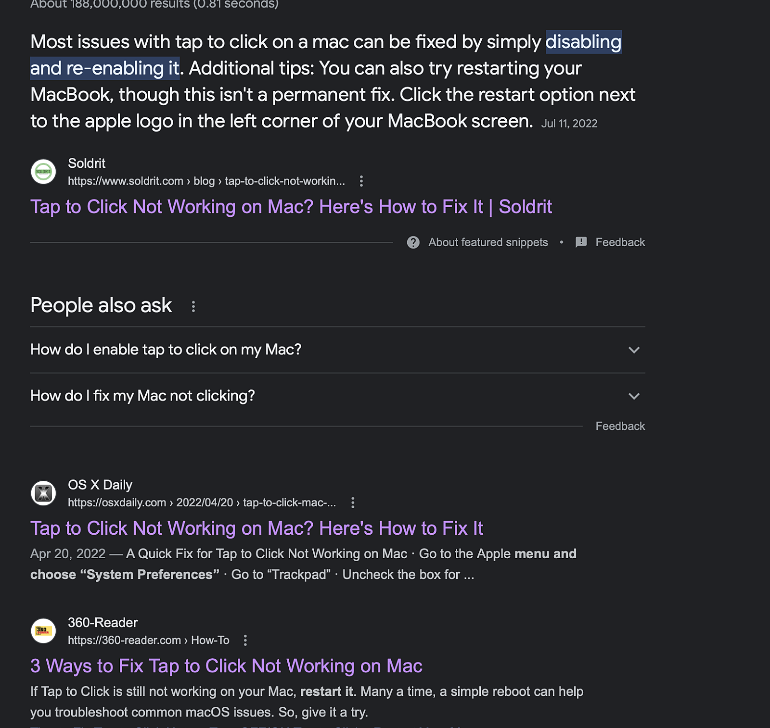Viewport: 770px width, 728px height.
Task: Click the feedback flag icon beside snippet
Action: pyautogui.click(x=581, y=242)
